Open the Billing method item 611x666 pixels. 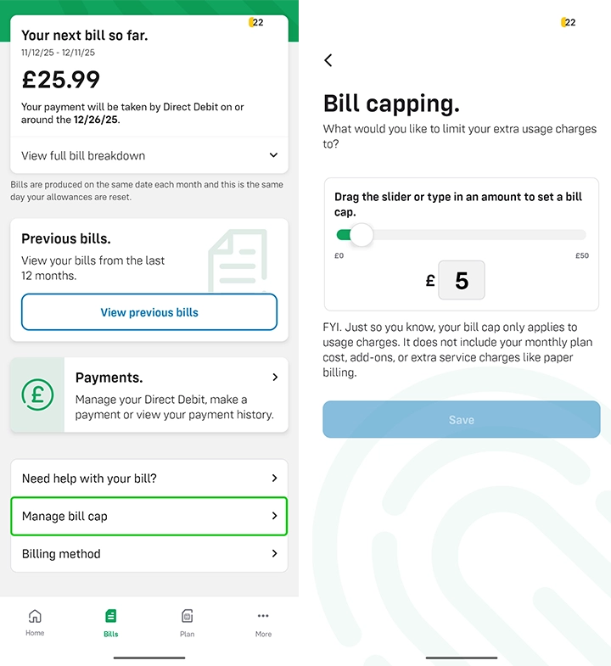tap(149, 554)
